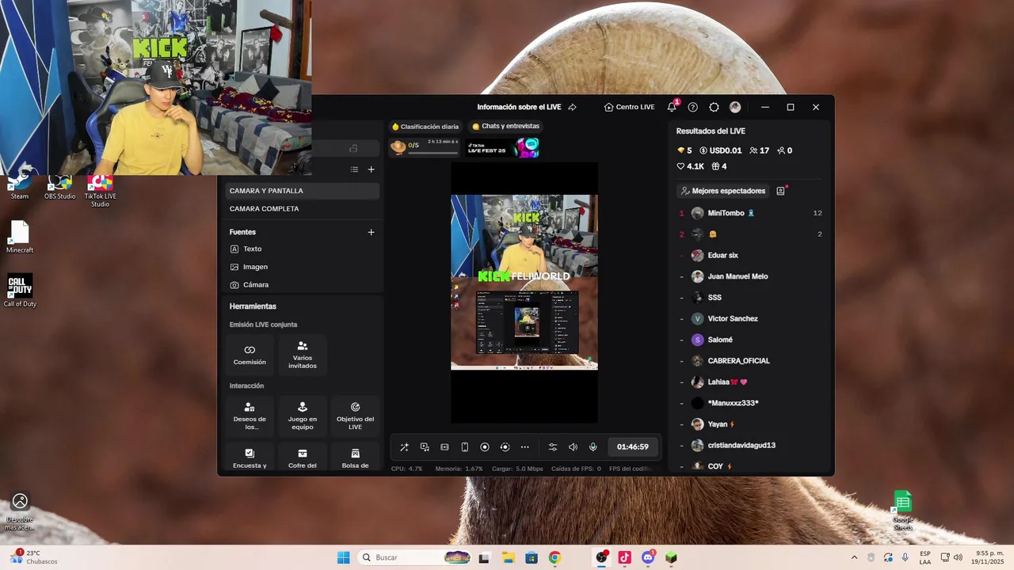Viewport: 1014px width, 570px height.
Task: Select CAMARA COMPLETA scene
Action: pyautogui.click(x=303, y=209)
